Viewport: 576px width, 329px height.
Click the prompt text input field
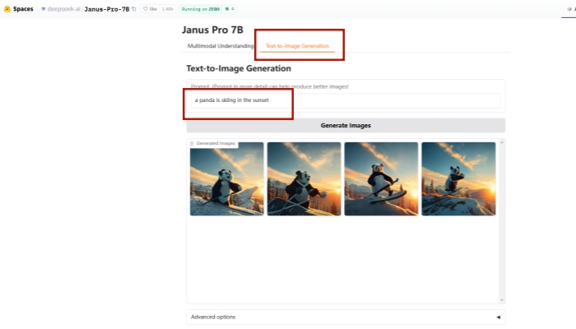[x=345, y=100]
